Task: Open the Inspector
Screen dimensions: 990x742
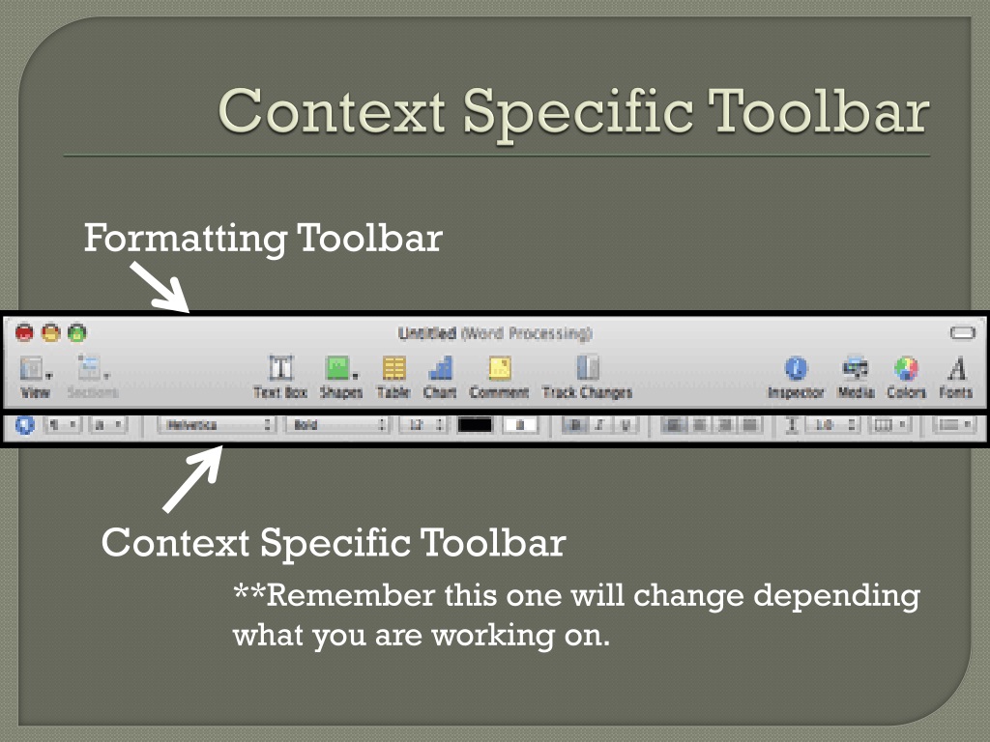Action: (x=796, y=377)
